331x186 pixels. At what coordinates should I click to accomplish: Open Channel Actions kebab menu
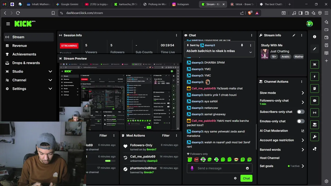pyautogui.click(x=302, y=82)
